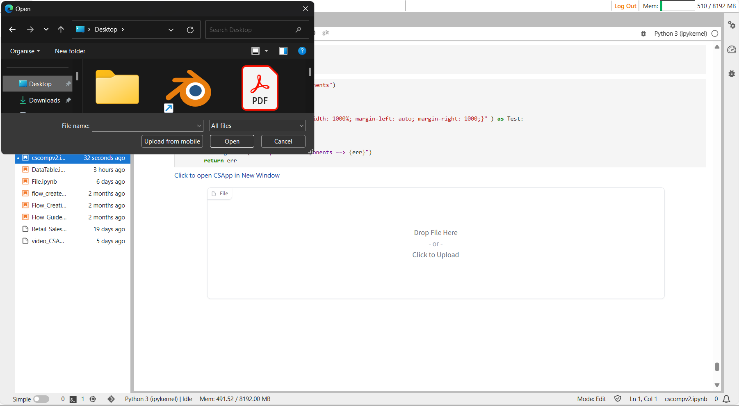Click cscompv2.ipynb in status bar
Image resolution: width=739 pixels, height=406 pixels.
(x=686, y=399)
